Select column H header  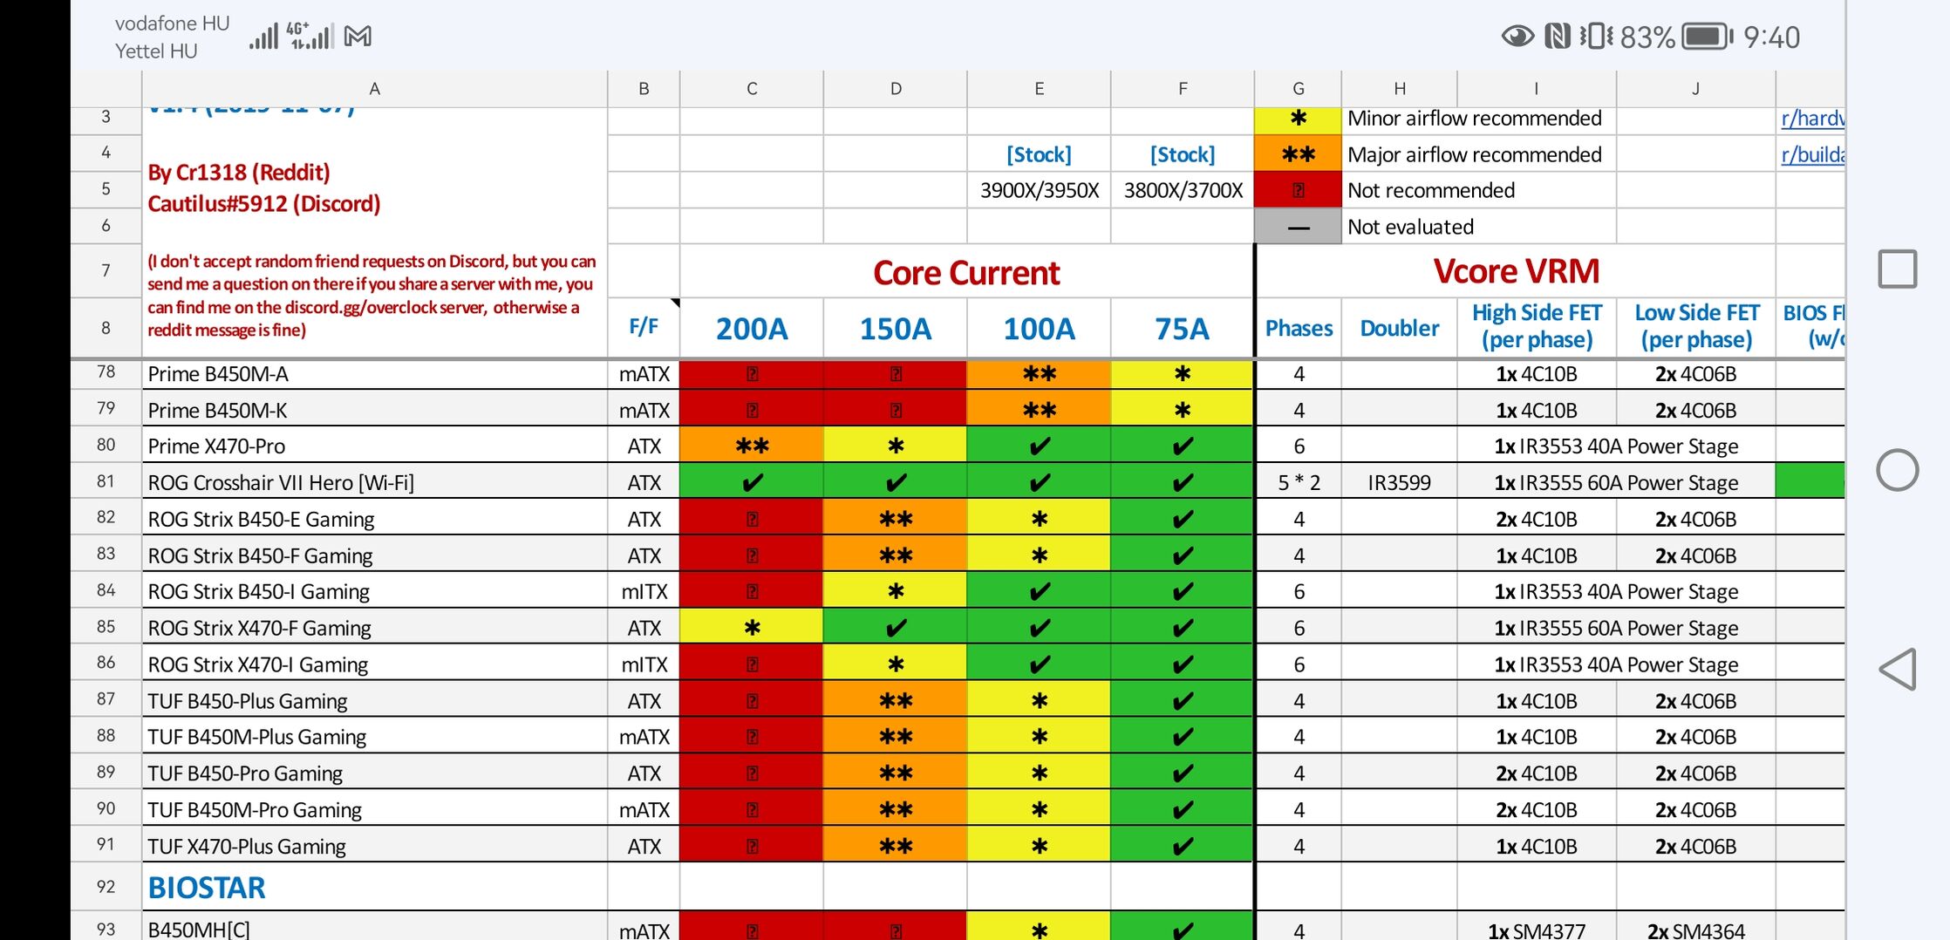tap(1400, 89)
